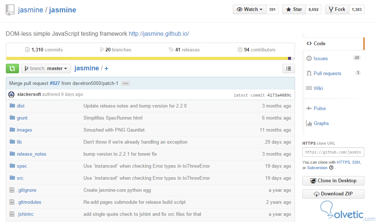Open the Wiki sidebar tab
The image size is (377, 222).
point(318,88)
